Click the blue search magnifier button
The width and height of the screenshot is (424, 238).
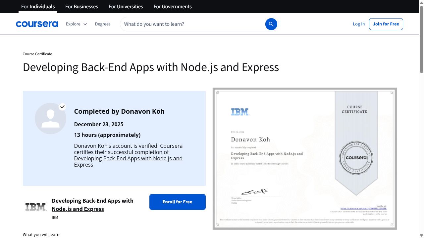pos(271,24)
